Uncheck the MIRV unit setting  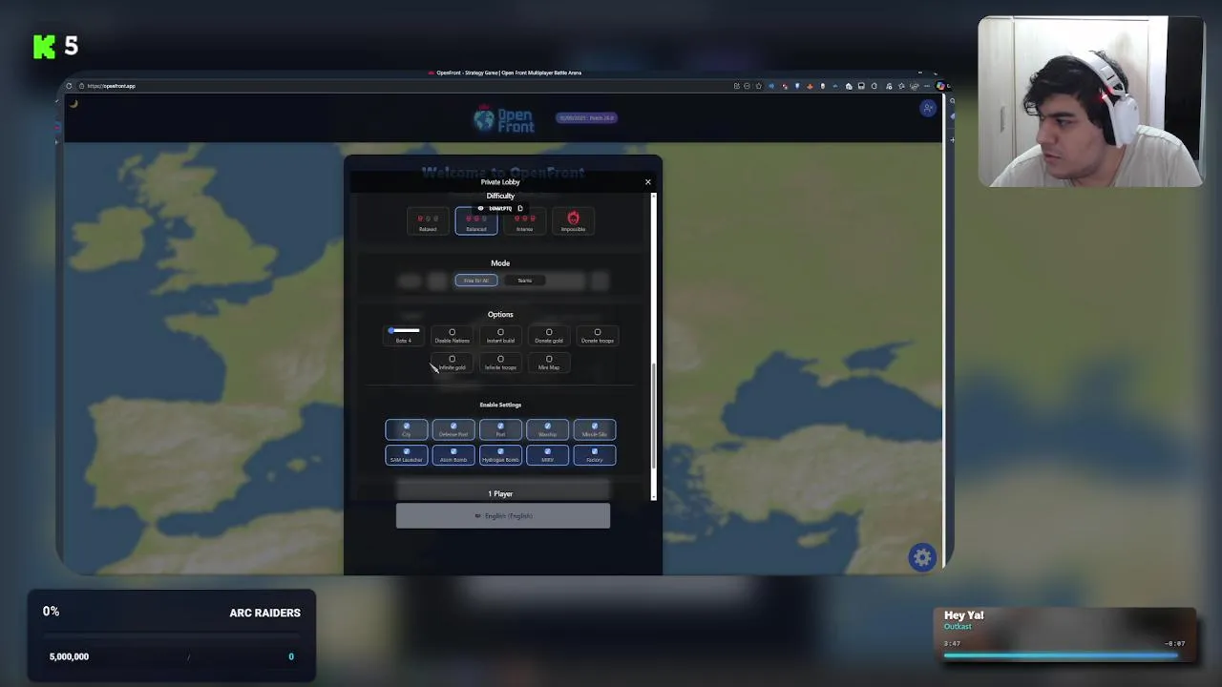click(x=547, y=455)
